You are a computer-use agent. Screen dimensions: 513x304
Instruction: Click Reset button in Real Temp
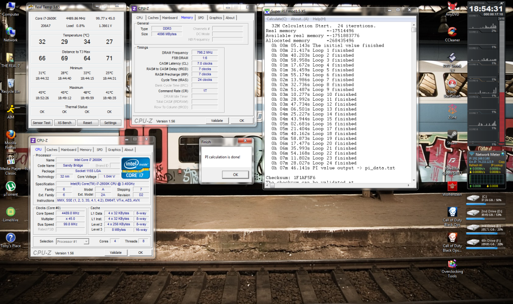point(87,123)
